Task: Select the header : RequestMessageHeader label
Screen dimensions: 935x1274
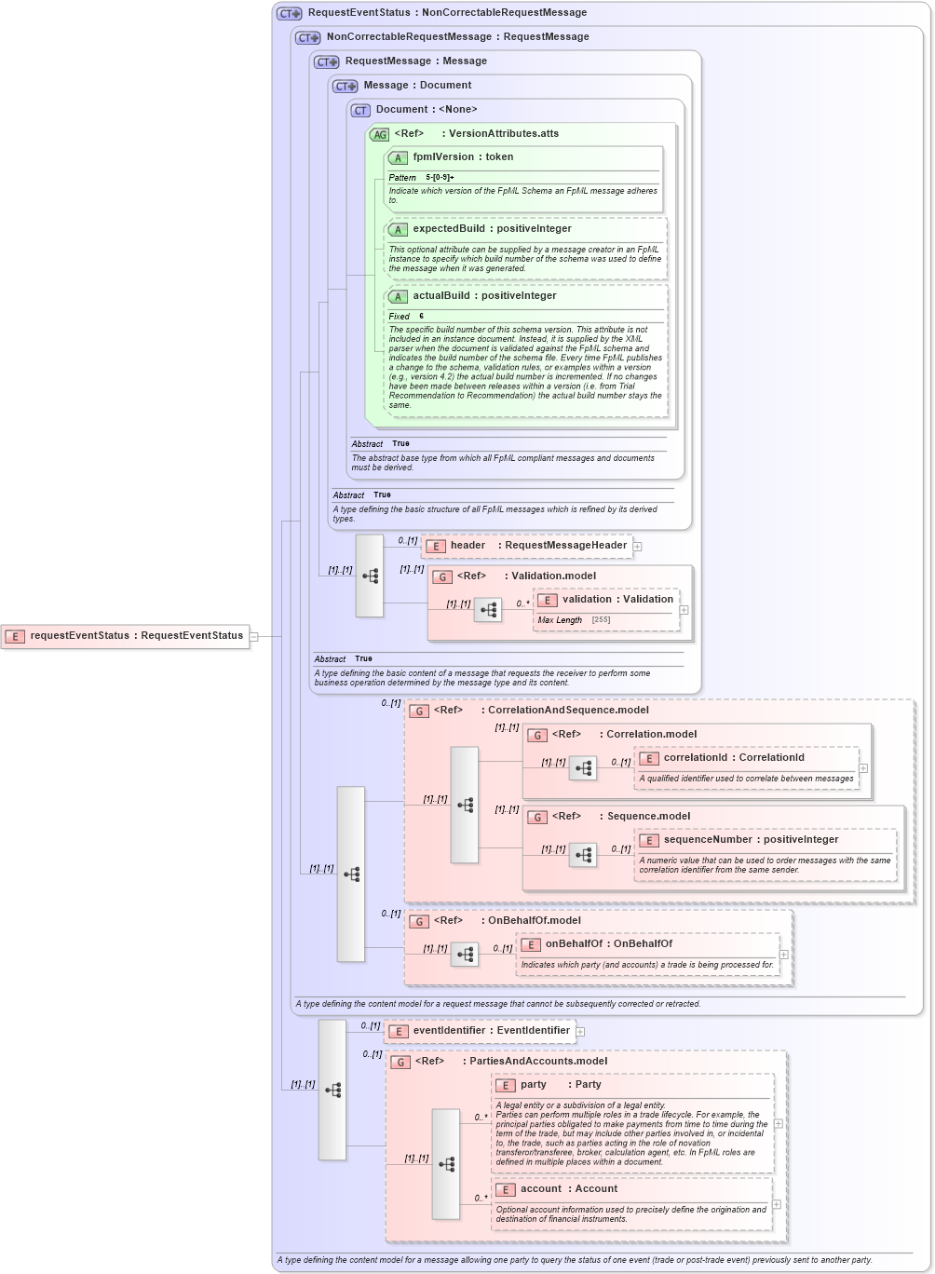Action: (x=538, y=546)
